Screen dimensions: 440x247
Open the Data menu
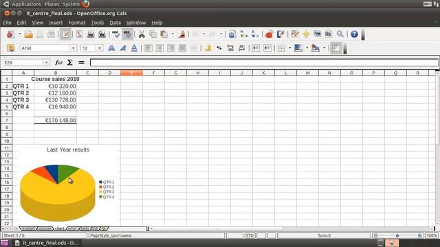[x=115, y=23]
